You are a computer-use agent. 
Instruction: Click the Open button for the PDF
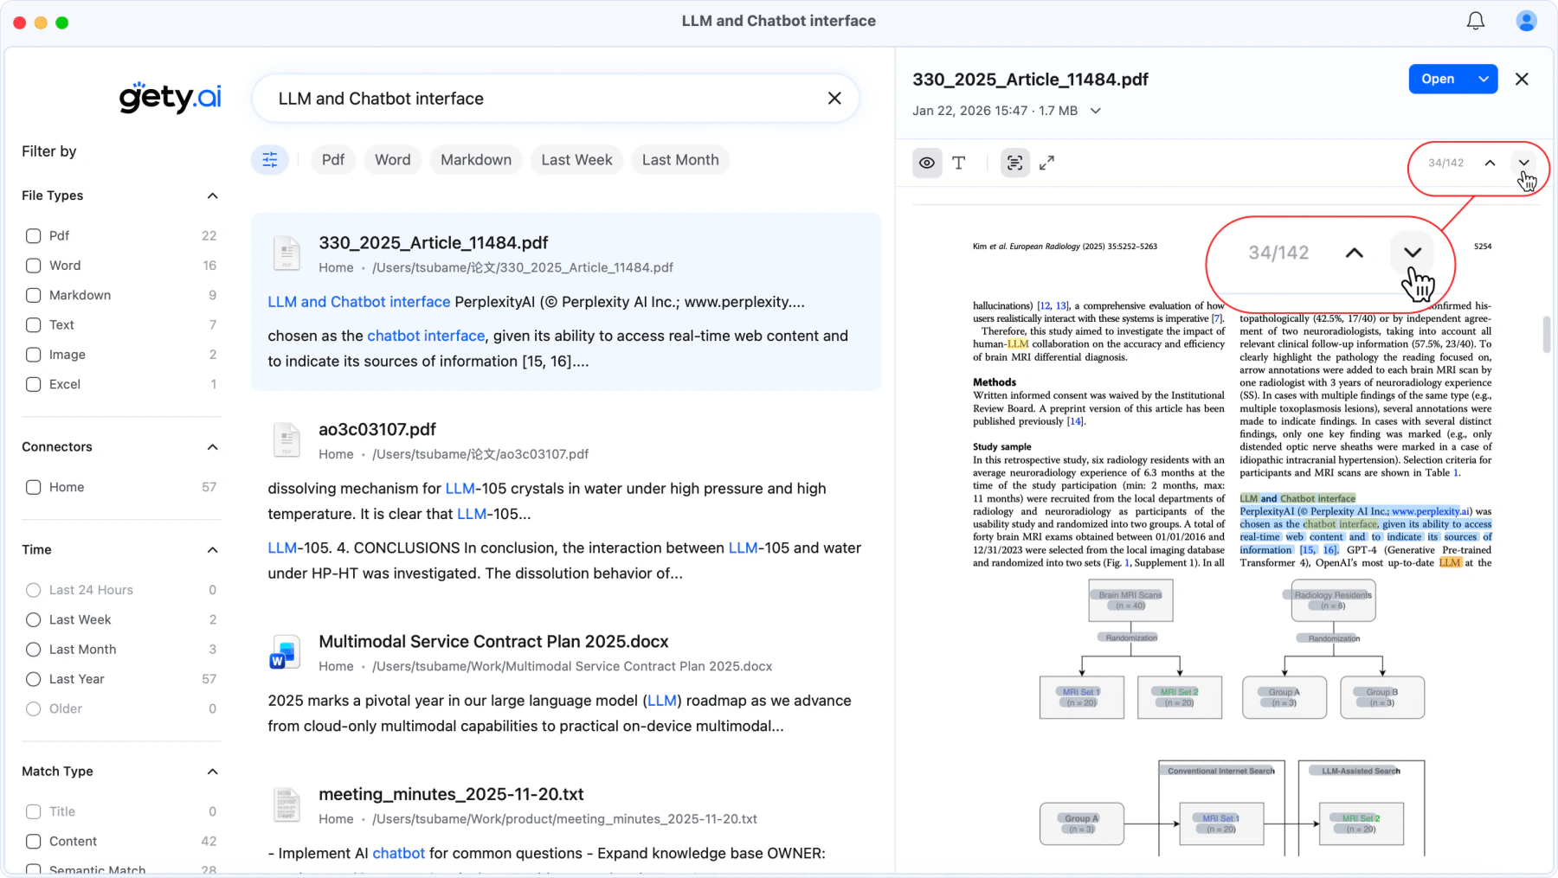click(x=1438, y=79)
